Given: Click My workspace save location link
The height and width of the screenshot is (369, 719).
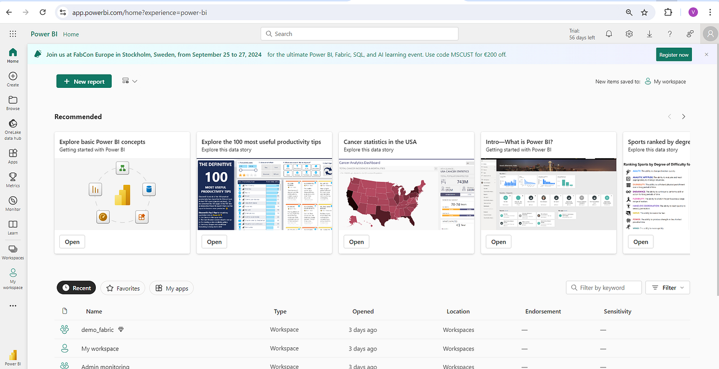Looking at the screenshot, I should point(665,82).
